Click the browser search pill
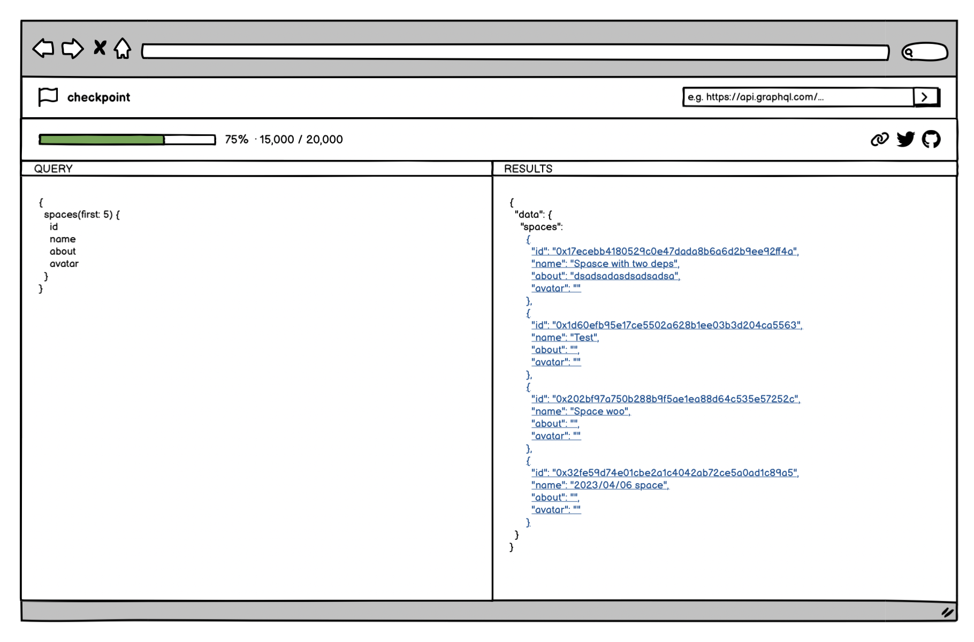 click(924, 52)
